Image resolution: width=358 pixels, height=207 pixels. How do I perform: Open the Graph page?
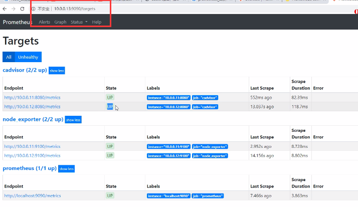[x=60, y=22]
